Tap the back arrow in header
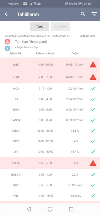 point(7,14)
